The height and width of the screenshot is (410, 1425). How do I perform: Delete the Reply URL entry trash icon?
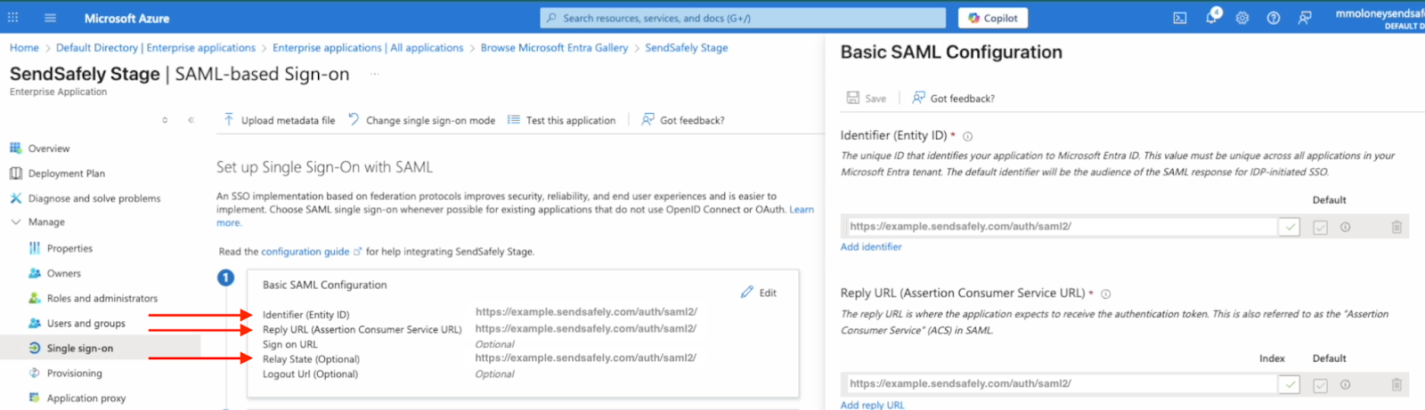point(1396,384)
